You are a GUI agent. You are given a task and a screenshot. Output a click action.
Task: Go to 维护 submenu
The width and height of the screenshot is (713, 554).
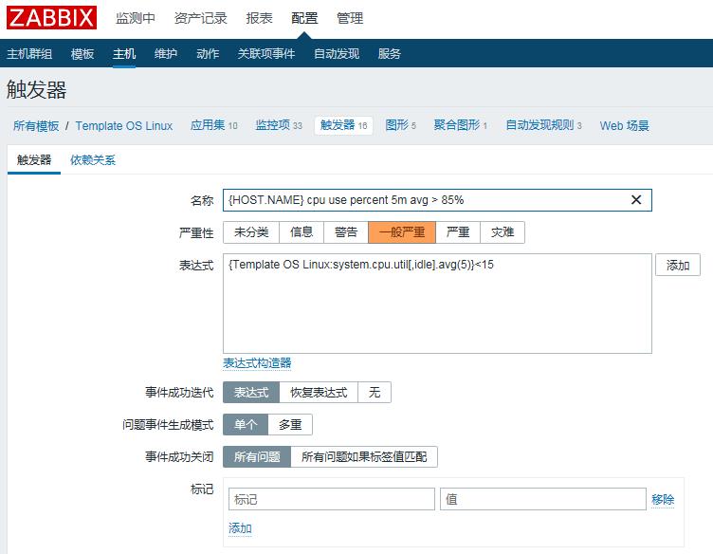(x=166, y=54)
